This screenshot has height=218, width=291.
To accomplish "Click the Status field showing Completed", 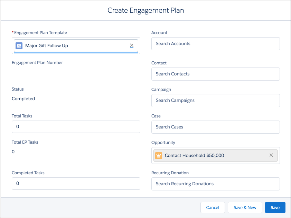I will click(23, 98).
